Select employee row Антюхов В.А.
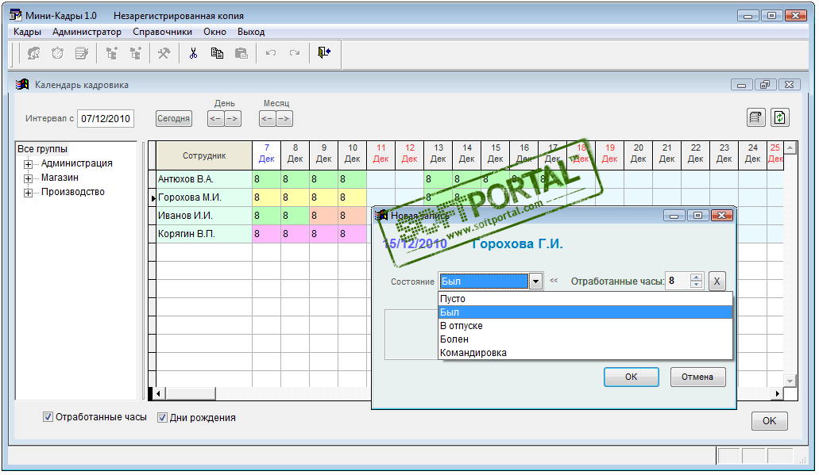 (x=204, y=179)
